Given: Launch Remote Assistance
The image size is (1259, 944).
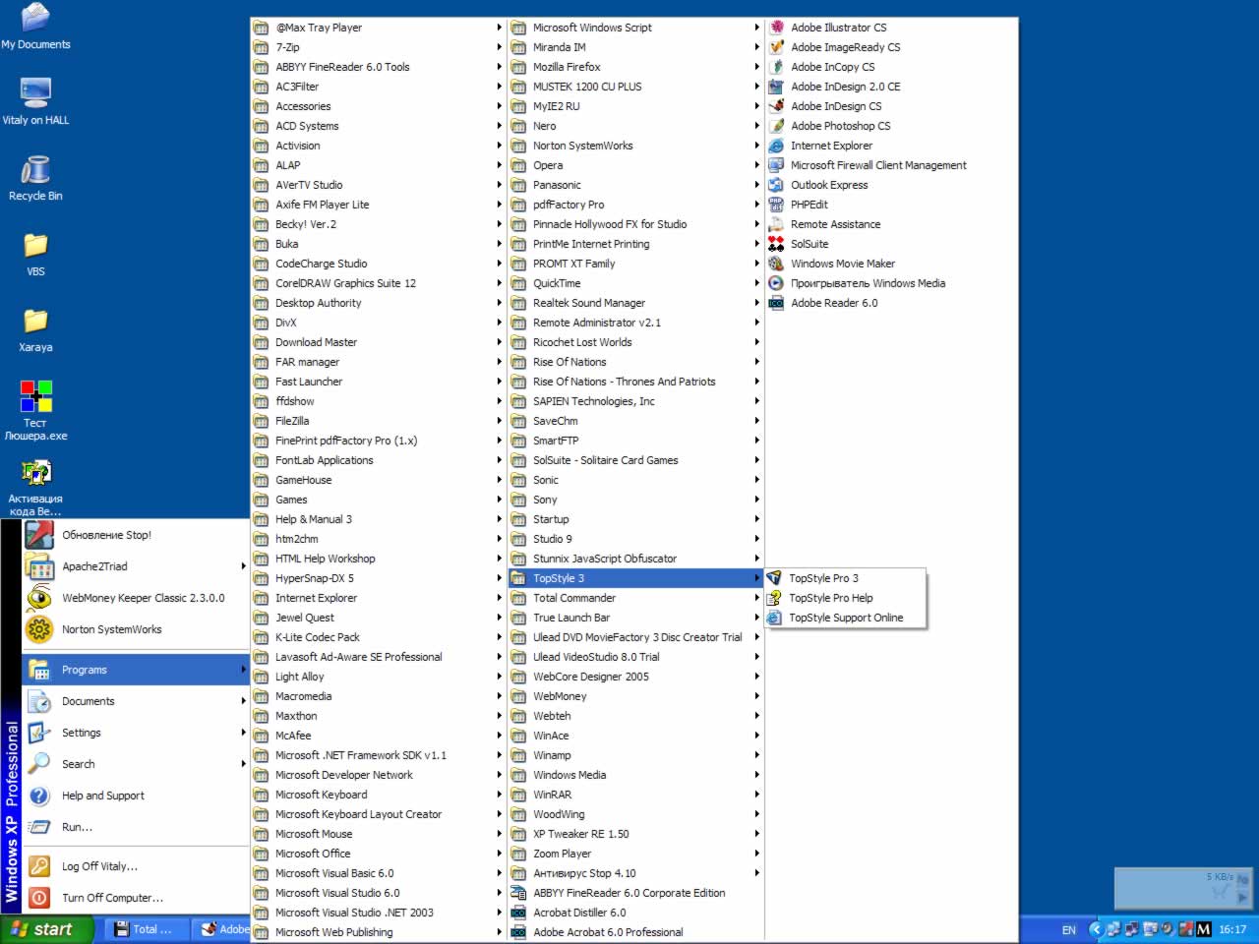Looking at the screenshot, I should (892, 224).
